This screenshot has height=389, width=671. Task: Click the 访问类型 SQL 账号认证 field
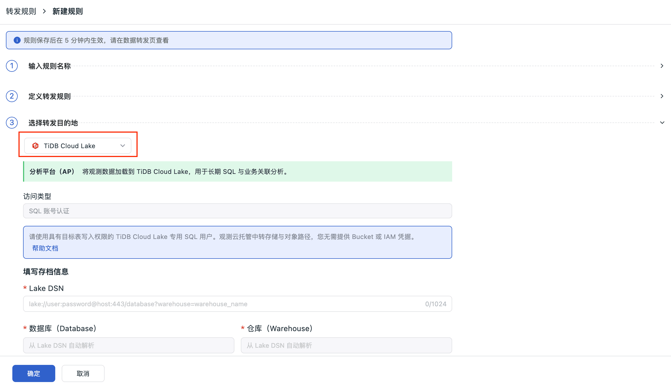pyautogui.click(x=237, y=211)
